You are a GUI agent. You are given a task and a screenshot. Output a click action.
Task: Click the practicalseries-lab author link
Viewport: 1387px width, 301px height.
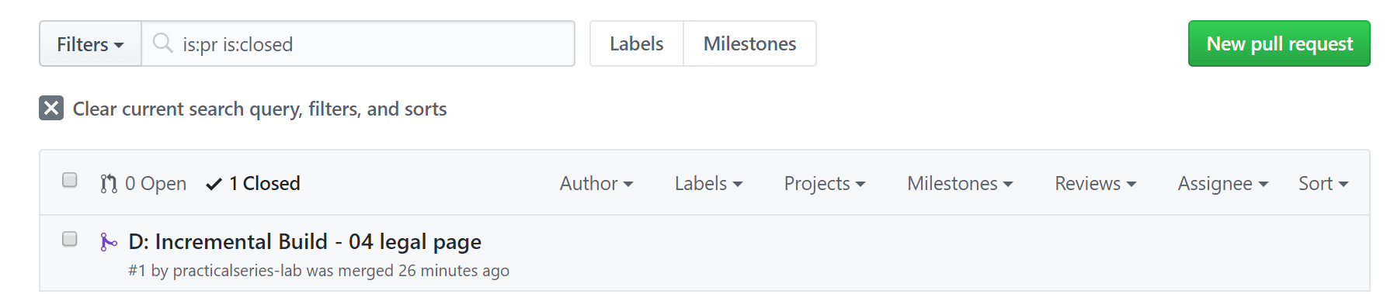click(237, 271)
